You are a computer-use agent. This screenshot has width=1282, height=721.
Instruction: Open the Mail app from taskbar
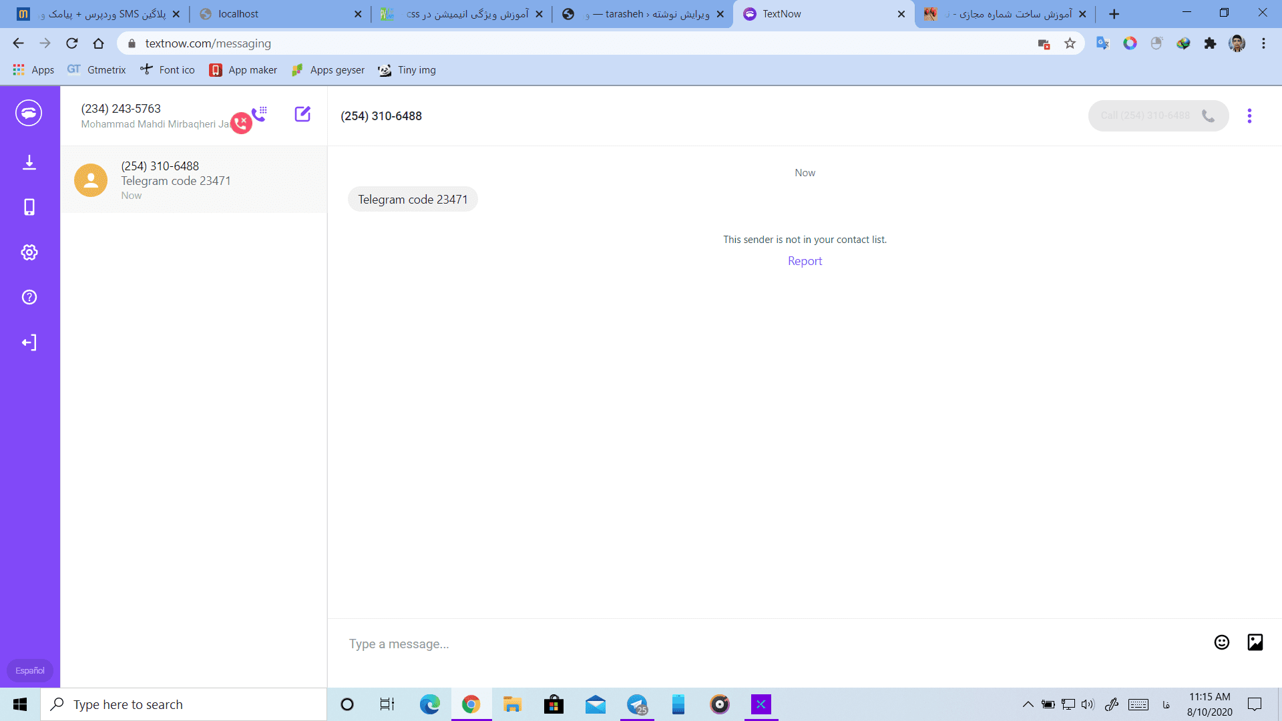click(x=596, y=704)
